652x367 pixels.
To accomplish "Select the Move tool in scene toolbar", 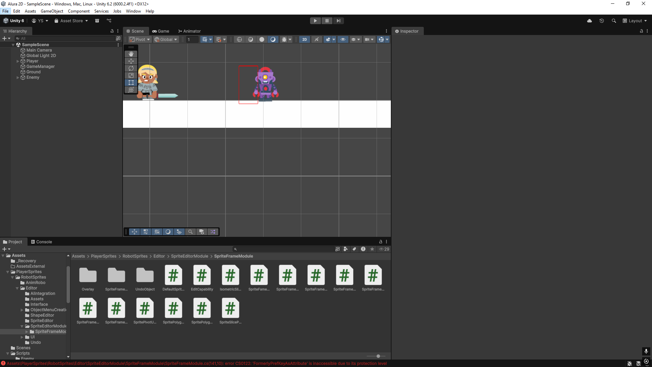I will click(x=131, y=61).
